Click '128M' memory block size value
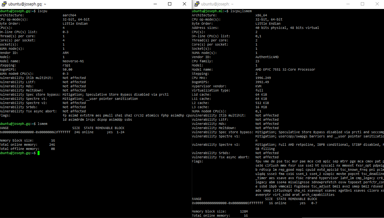The width and height of the screenshot is (384, 218). [244, 211]
